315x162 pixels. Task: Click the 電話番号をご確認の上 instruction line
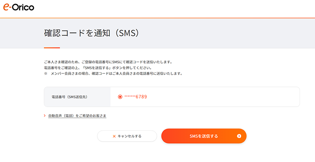(x=98, y=68)
